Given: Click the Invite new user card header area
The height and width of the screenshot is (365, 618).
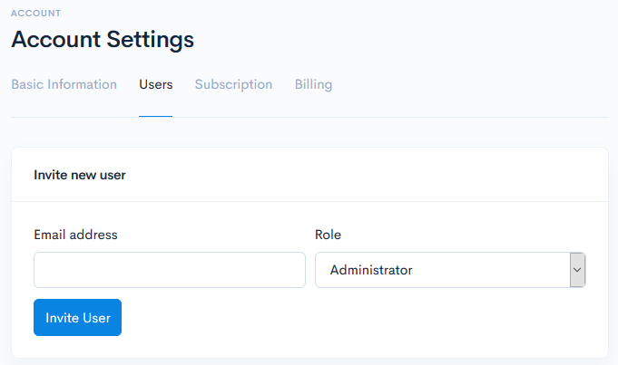Looking at the screenshot, I should coord(363,175).
